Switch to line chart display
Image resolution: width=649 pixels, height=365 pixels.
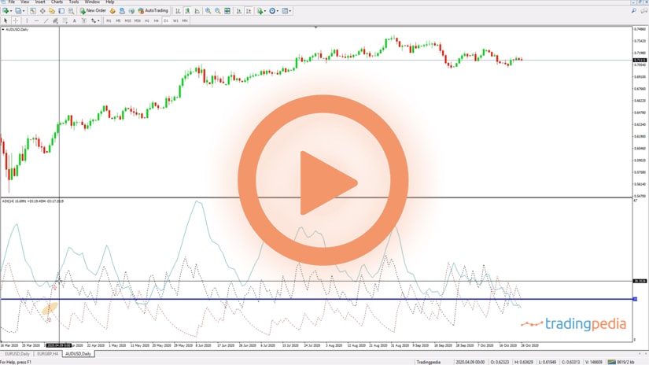click(197, 11)
